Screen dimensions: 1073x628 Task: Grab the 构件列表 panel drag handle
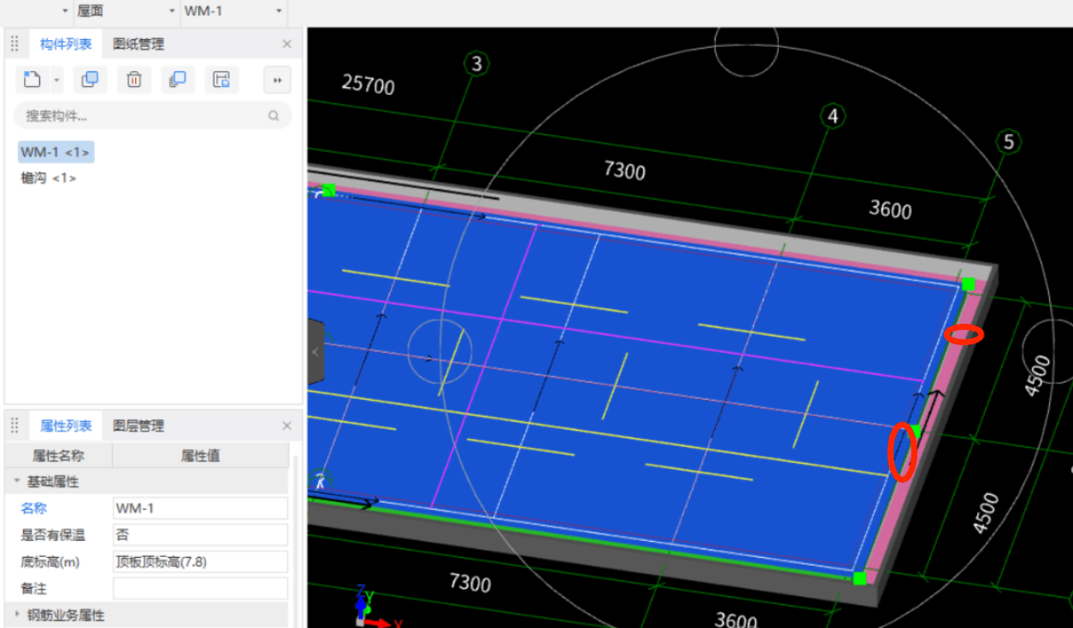[x=15, y=44]
